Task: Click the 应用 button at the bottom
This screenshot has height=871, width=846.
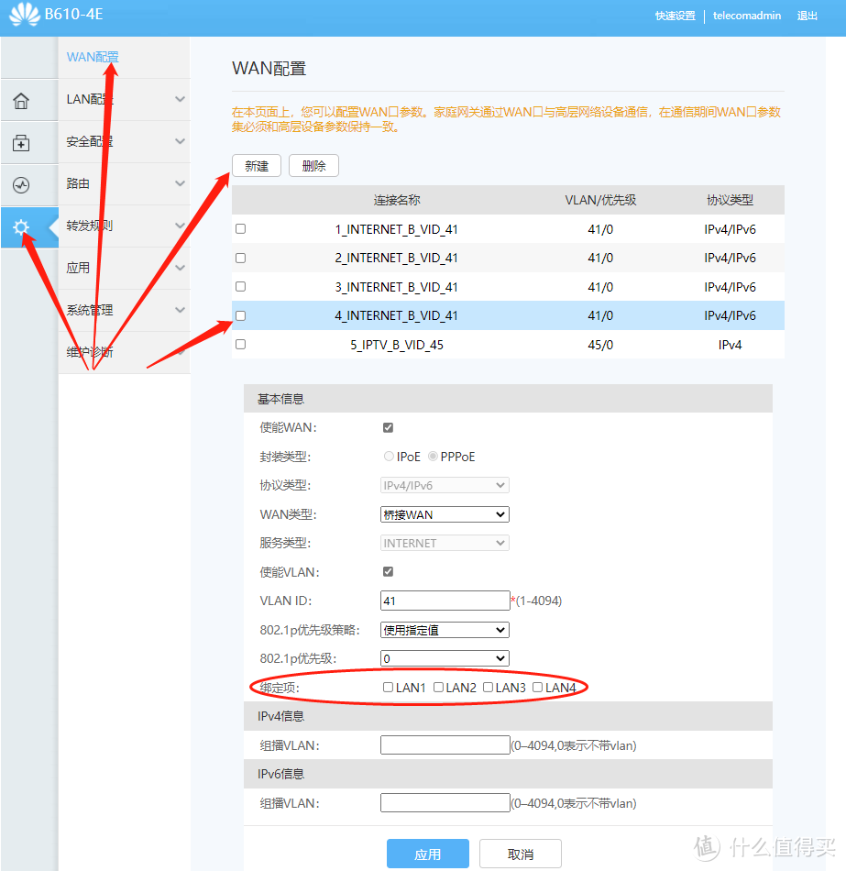Action: (428, 853)
